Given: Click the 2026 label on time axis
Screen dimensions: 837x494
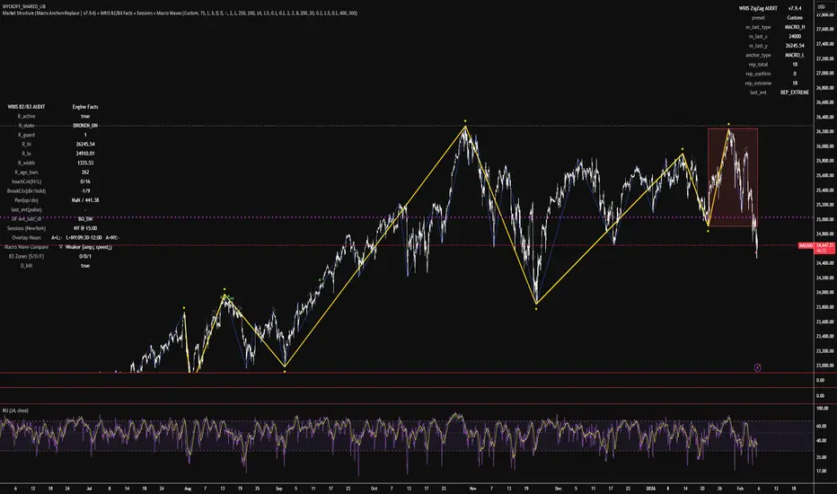Looking at the screenshot, I should point(650,488).
